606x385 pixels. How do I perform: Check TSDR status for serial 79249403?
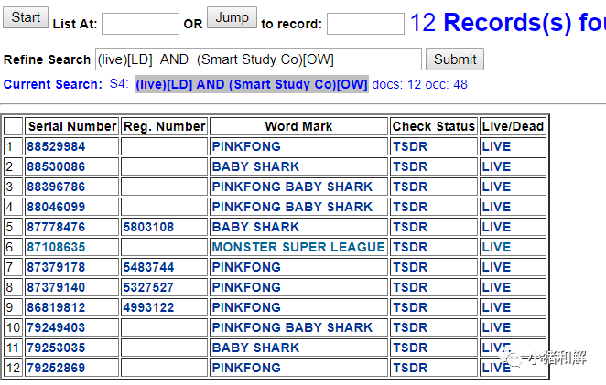410,327
